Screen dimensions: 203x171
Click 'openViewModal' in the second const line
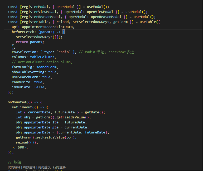coord(100,12)
